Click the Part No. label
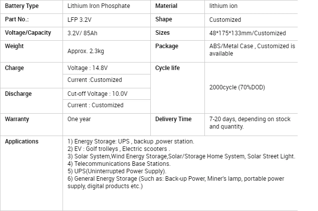This screenshot has height=211, width=318. point(17,19)
